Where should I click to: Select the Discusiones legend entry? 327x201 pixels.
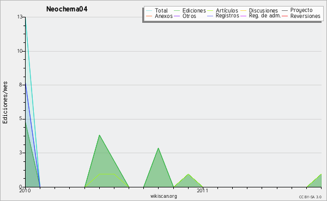tap(259, 10)
